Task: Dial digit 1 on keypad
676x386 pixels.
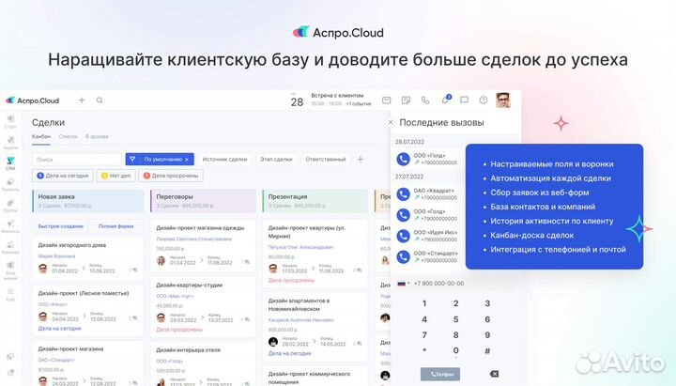Action: (x=424, y=303)
